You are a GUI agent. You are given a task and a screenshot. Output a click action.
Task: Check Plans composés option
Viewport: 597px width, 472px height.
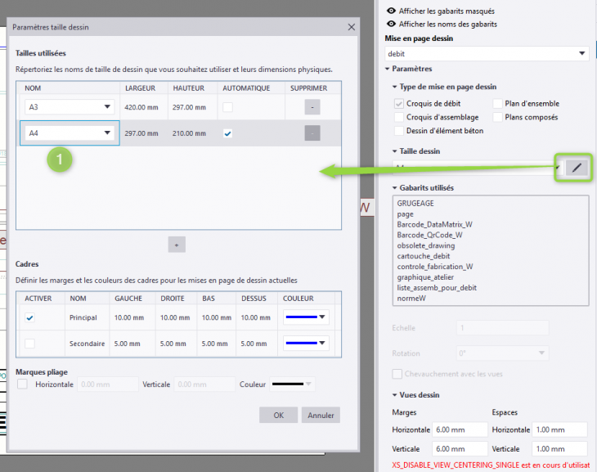pyautogui.click(x=497, y=117)
